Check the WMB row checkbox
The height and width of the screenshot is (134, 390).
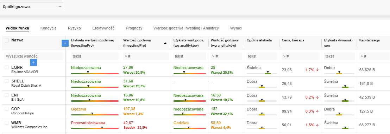7,123
